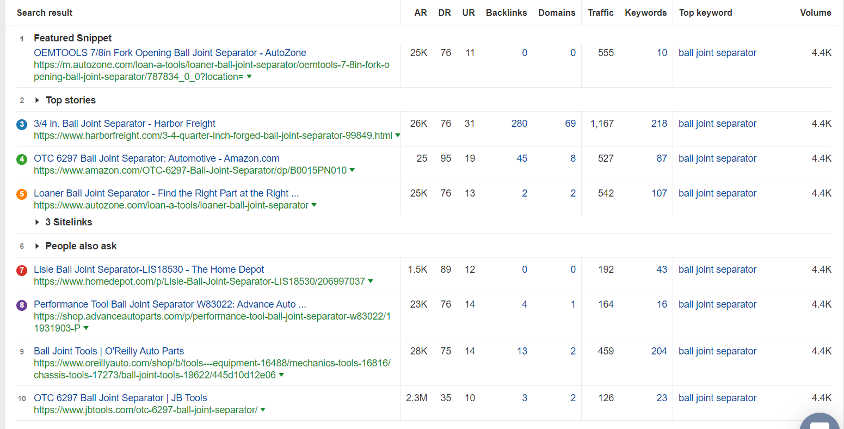Click top keyword link in Harbor Freight row
Image resolution: width=844 pixels, height=429 pixels.
[x=717, y=124]
